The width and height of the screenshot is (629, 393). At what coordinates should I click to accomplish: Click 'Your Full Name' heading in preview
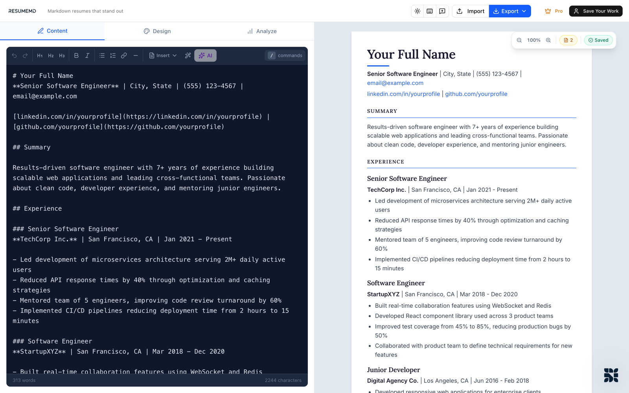coord(411,54)
